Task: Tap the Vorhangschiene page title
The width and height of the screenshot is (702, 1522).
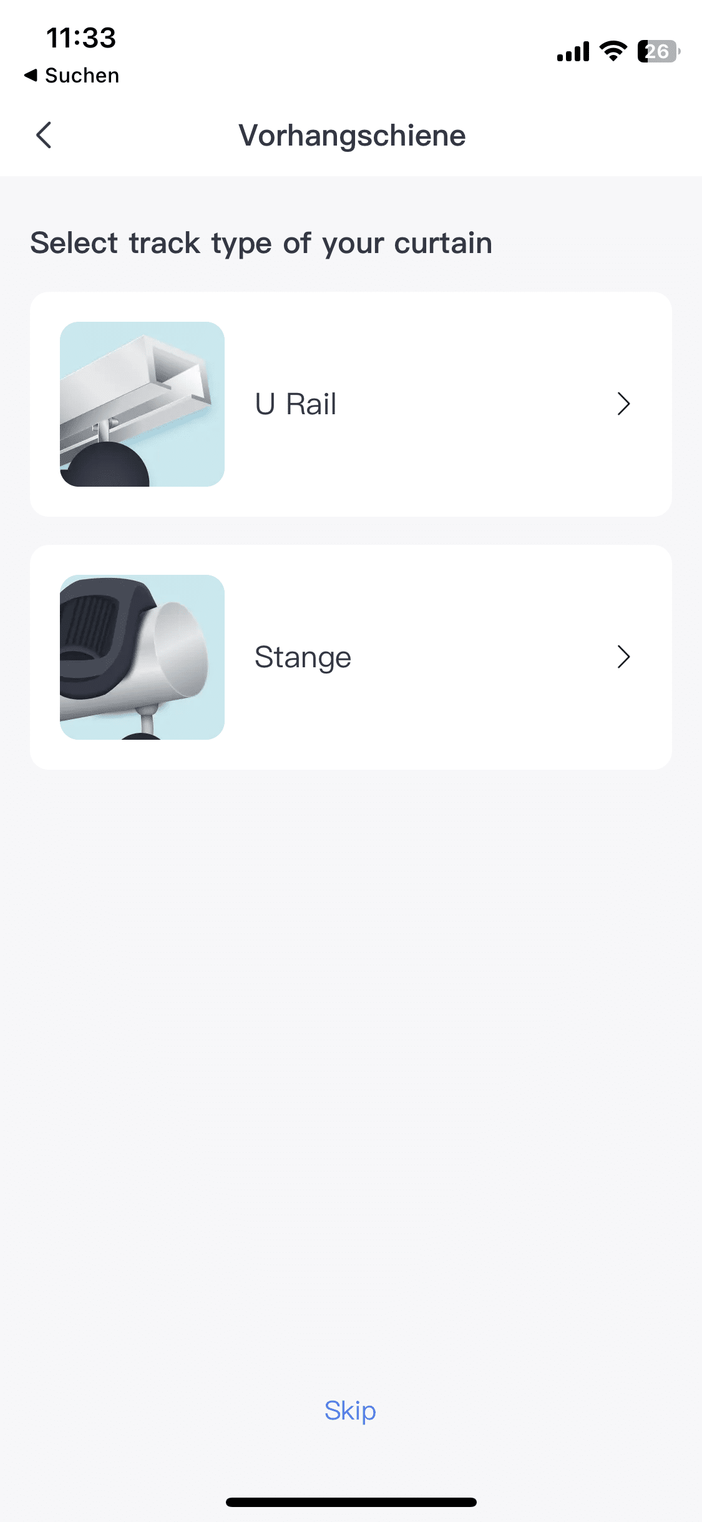Action: (x=352, y=136)
